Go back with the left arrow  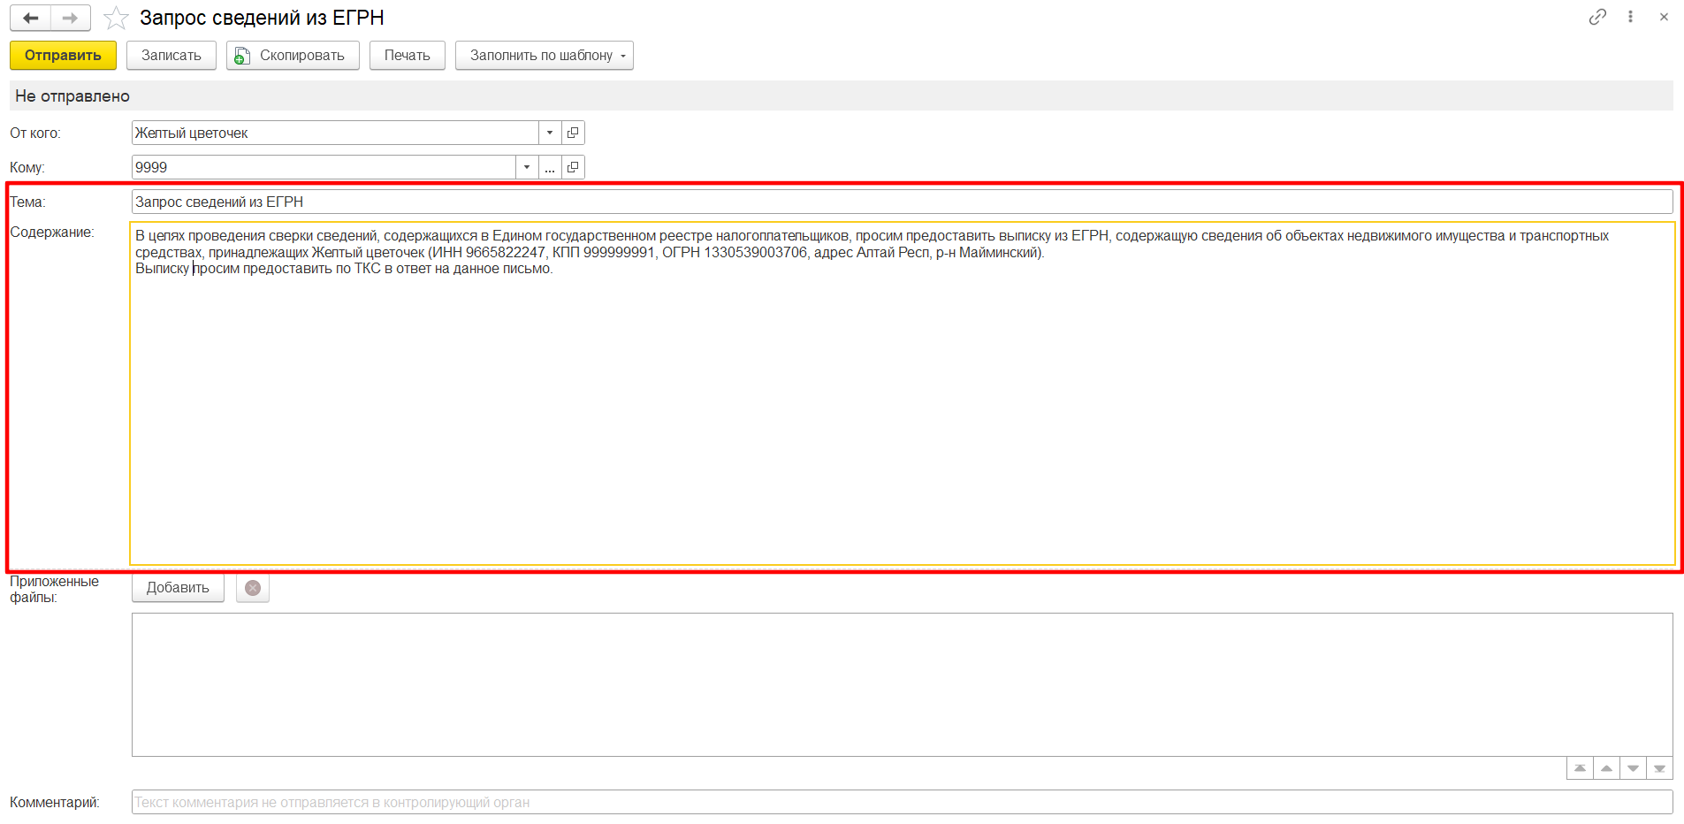tap(31, 18)
